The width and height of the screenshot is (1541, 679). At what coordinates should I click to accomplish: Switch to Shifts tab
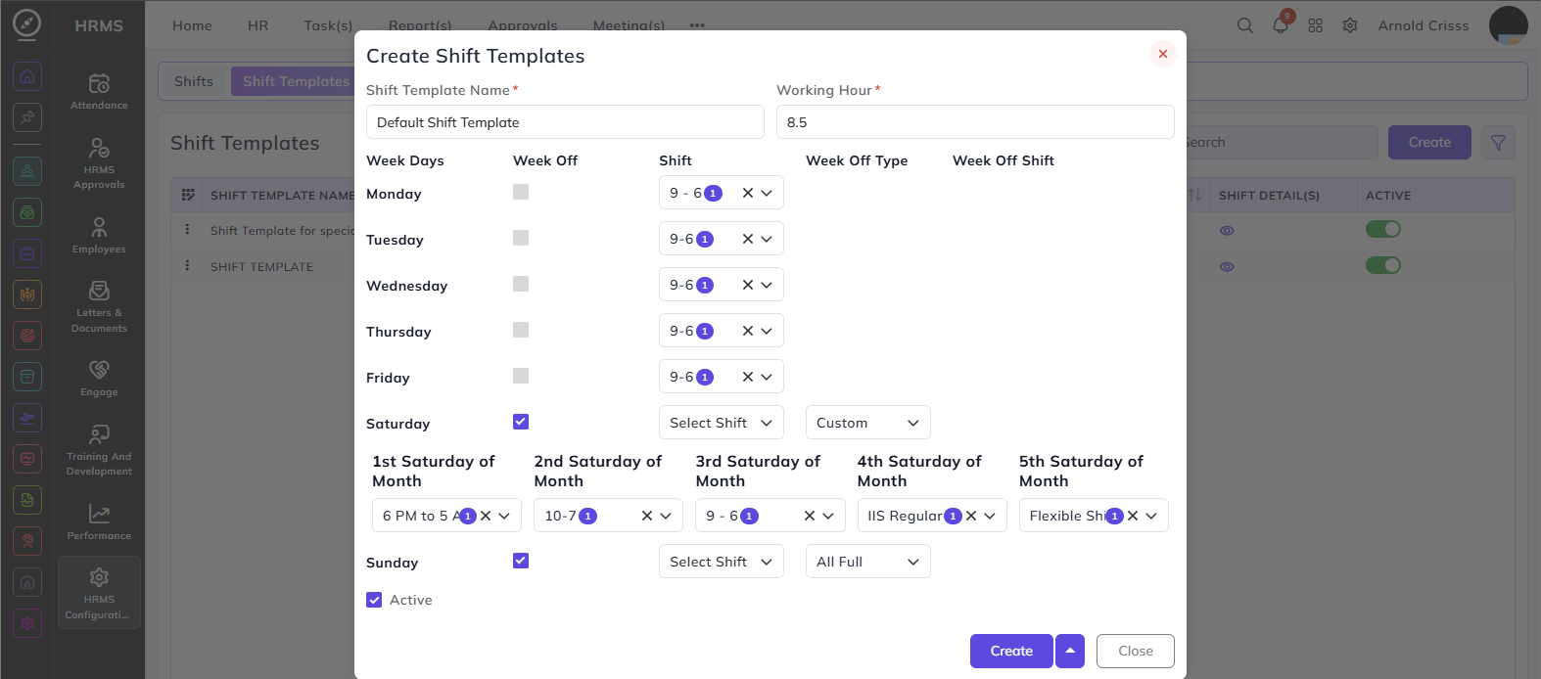click(x=194, y=81)
